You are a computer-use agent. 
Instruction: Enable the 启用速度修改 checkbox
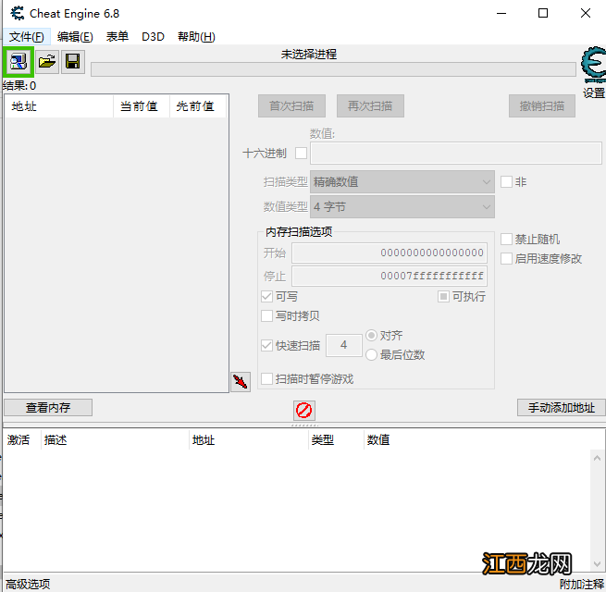[x=506, y=258]
